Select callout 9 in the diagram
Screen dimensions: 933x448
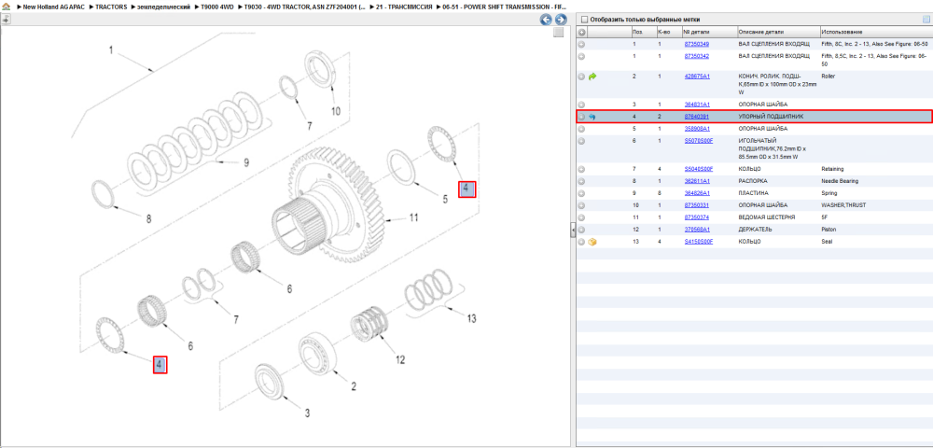coord(246,162)
